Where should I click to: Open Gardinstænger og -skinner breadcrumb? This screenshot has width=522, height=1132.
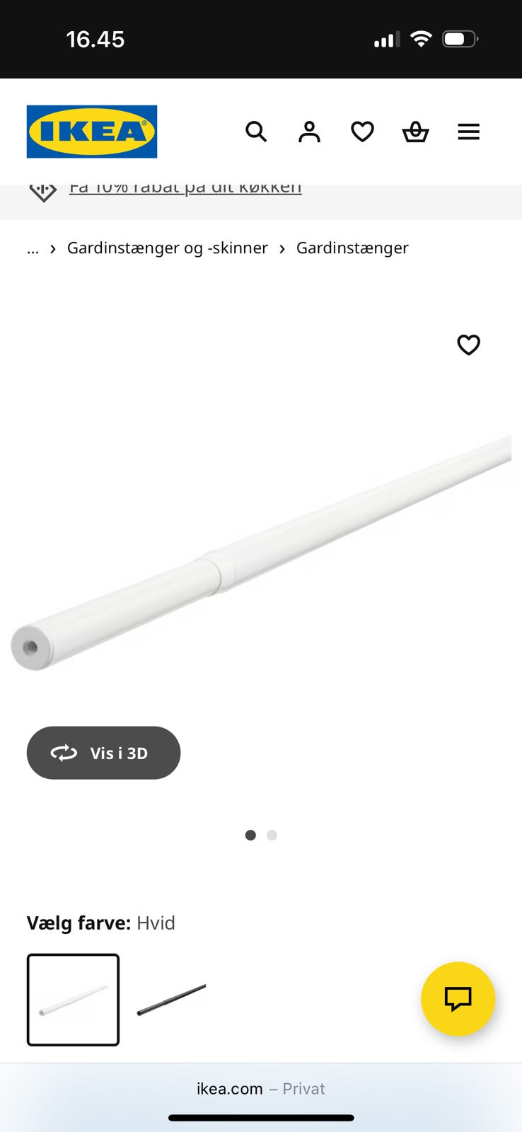pyautogui.click(x=168, y=248)
